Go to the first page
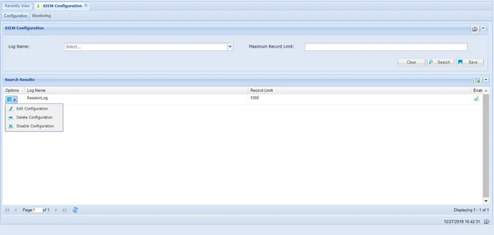 tap(7, 210)
